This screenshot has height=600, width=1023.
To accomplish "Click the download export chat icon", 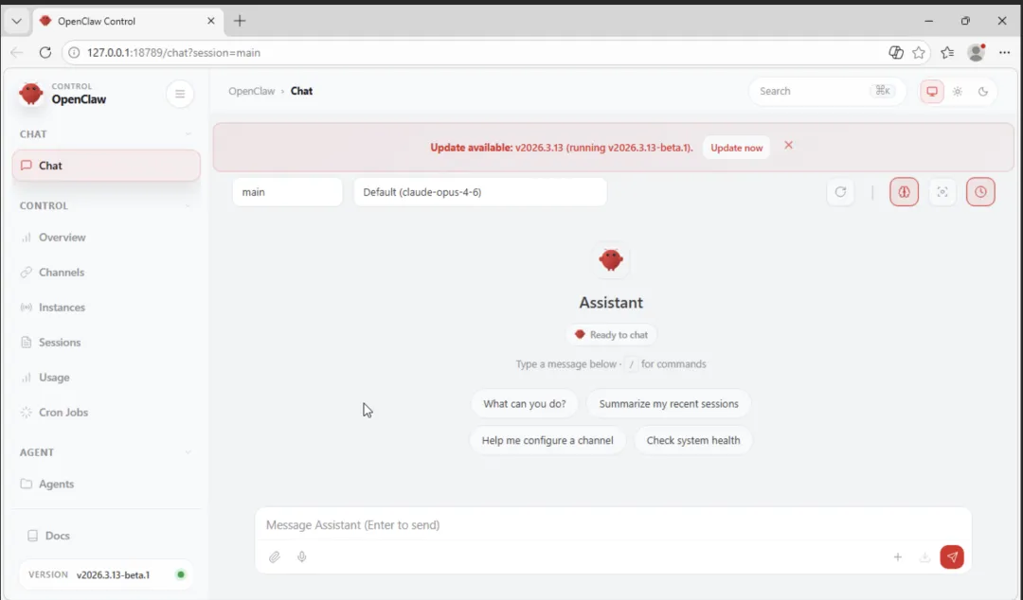I will 924,557.
